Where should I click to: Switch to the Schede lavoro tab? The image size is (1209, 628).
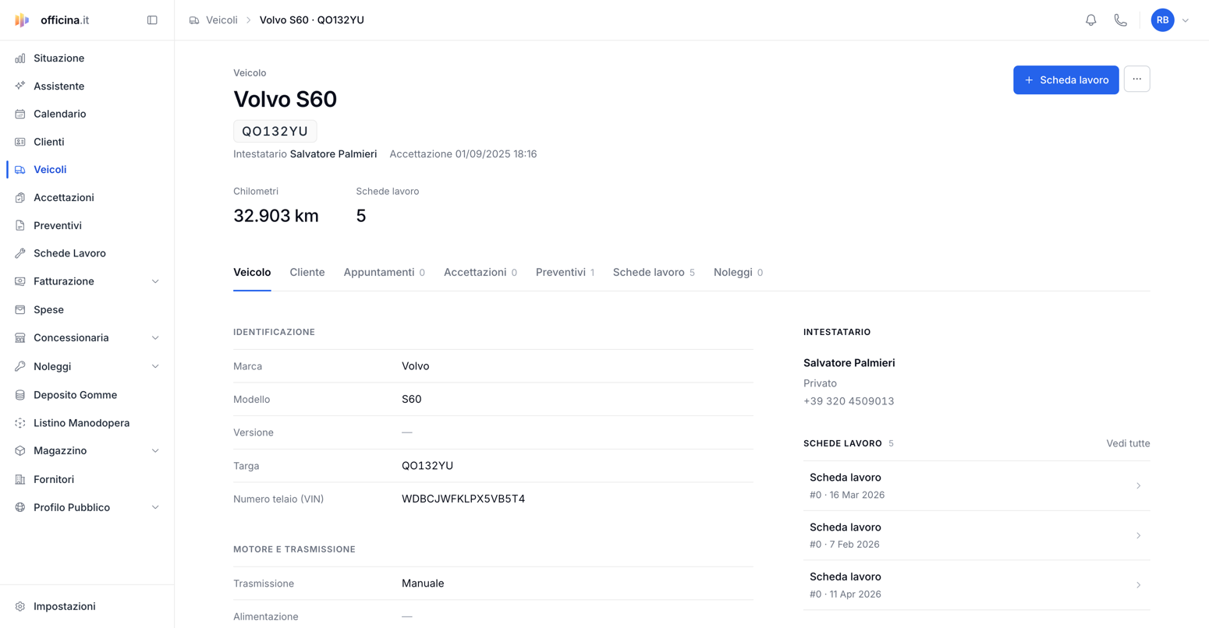(x=654, y=273)
